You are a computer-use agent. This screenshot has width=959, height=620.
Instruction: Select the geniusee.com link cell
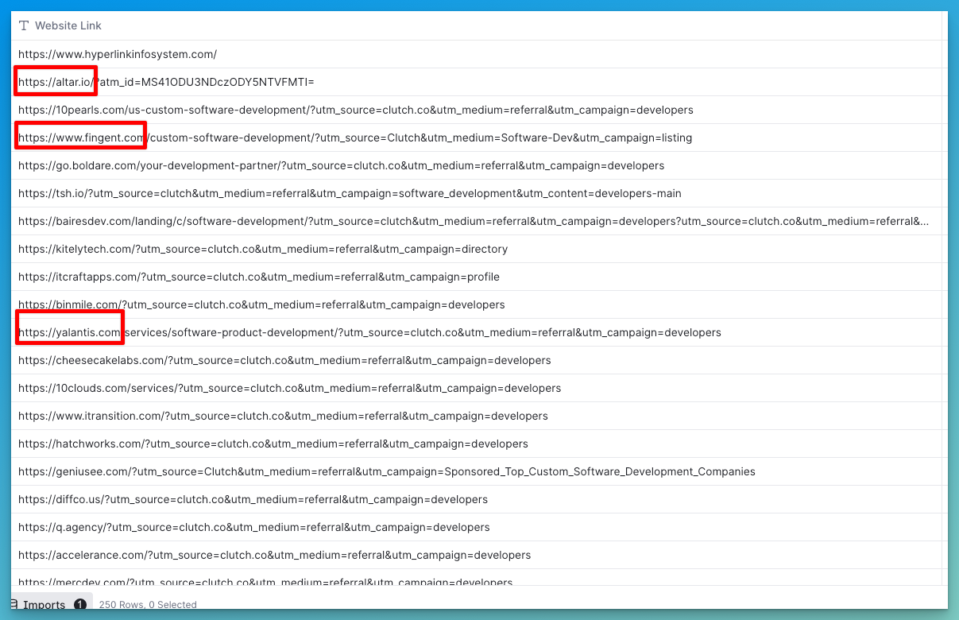(x=476, y=471)
